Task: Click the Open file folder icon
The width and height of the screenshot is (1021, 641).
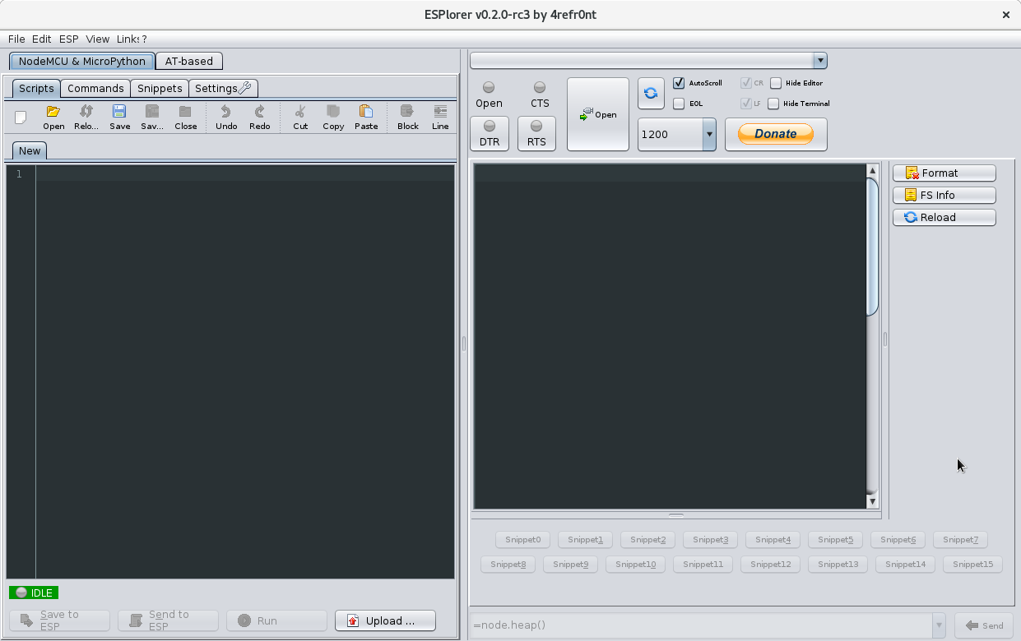Action: point(53,112)
